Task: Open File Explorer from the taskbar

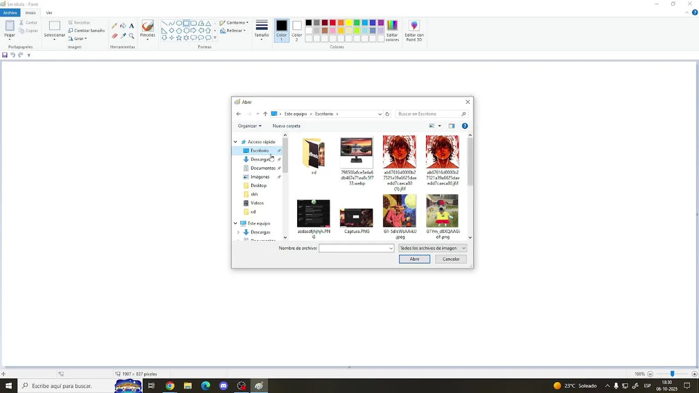Action: point(188,386)
